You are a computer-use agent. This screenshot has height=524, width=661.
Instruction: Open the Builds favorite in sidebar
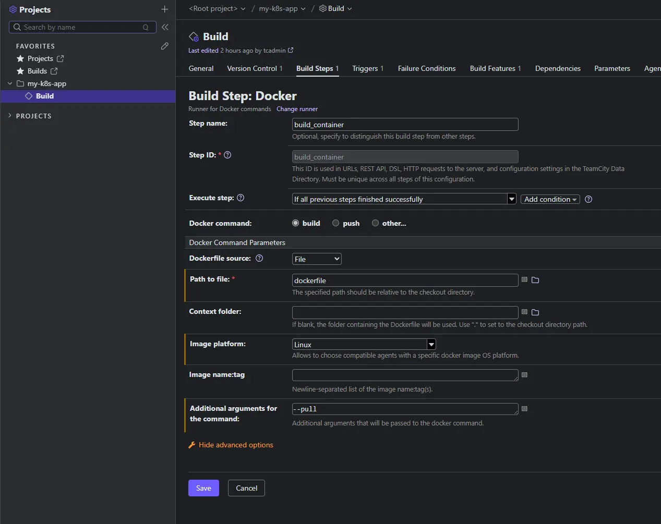pyautogui.click(x=37, y=71)
